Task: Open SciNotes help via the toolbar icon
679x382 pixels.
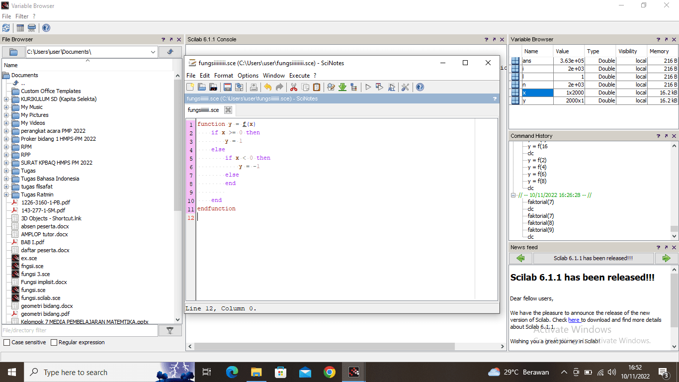Action: (x=420, y=87)
